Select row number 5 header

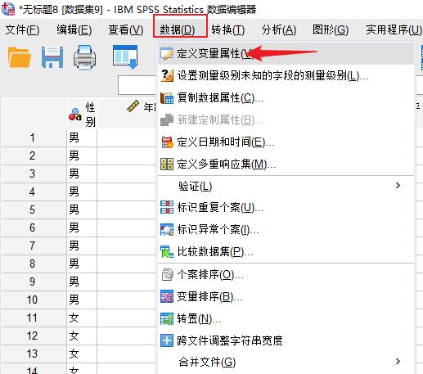pyautogui.click(x=33, y=210)
